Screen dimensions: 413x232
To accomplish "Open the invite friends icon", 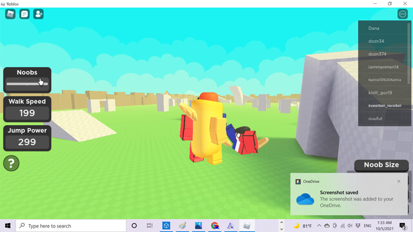I will pos(39,14).
